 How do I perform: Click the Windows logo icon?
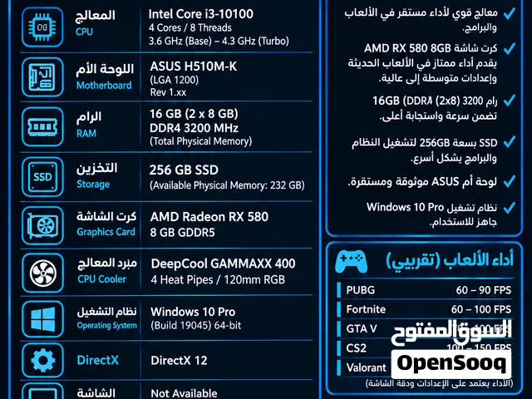tap(42, 319)
